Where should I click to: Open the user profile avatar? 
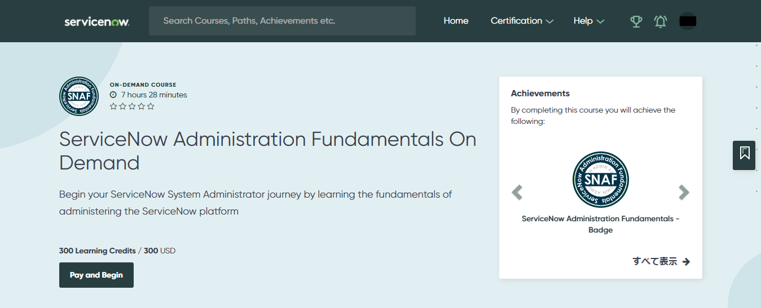tap(688, 21)
